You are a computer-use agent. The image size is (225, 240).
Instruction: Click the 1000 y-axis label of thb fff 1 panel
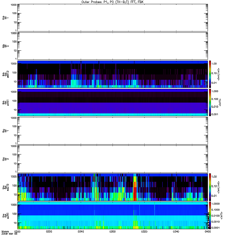click(13, 5)
